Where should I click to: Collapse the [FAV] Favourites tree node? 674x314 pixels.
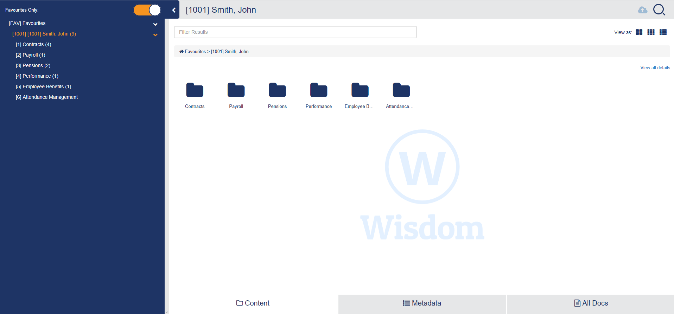[155, 24]
